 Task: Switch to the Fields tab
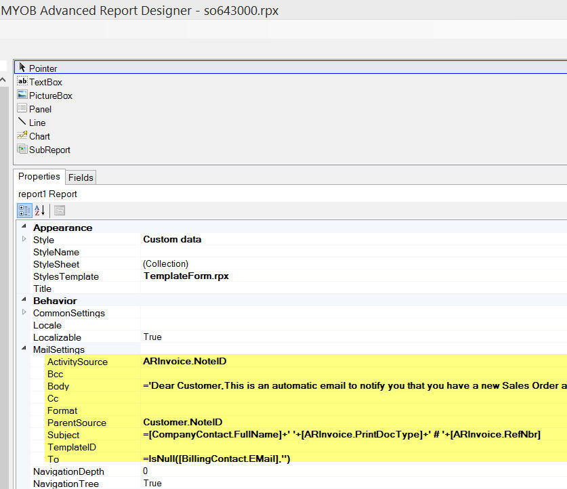click(81, 177)
